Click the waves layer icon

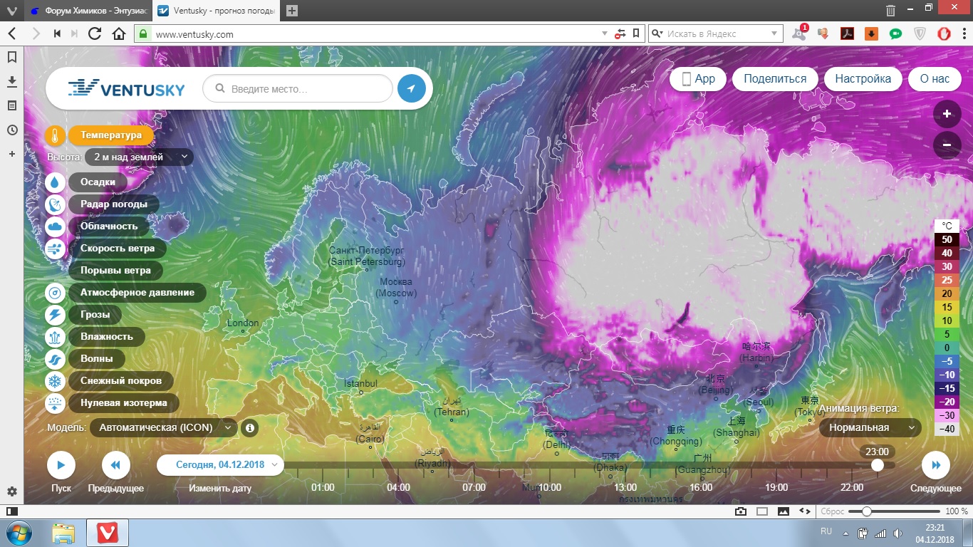pos(56,359)
